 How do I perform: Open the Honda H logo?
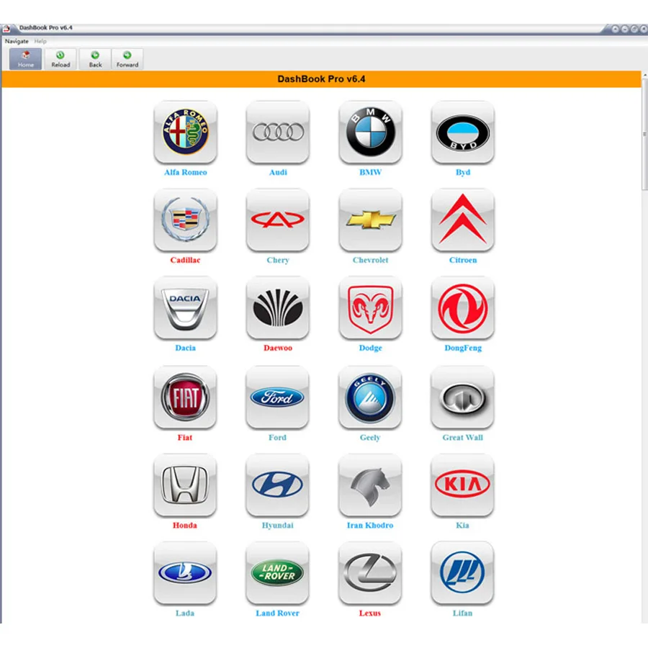(x=185, y=485)
